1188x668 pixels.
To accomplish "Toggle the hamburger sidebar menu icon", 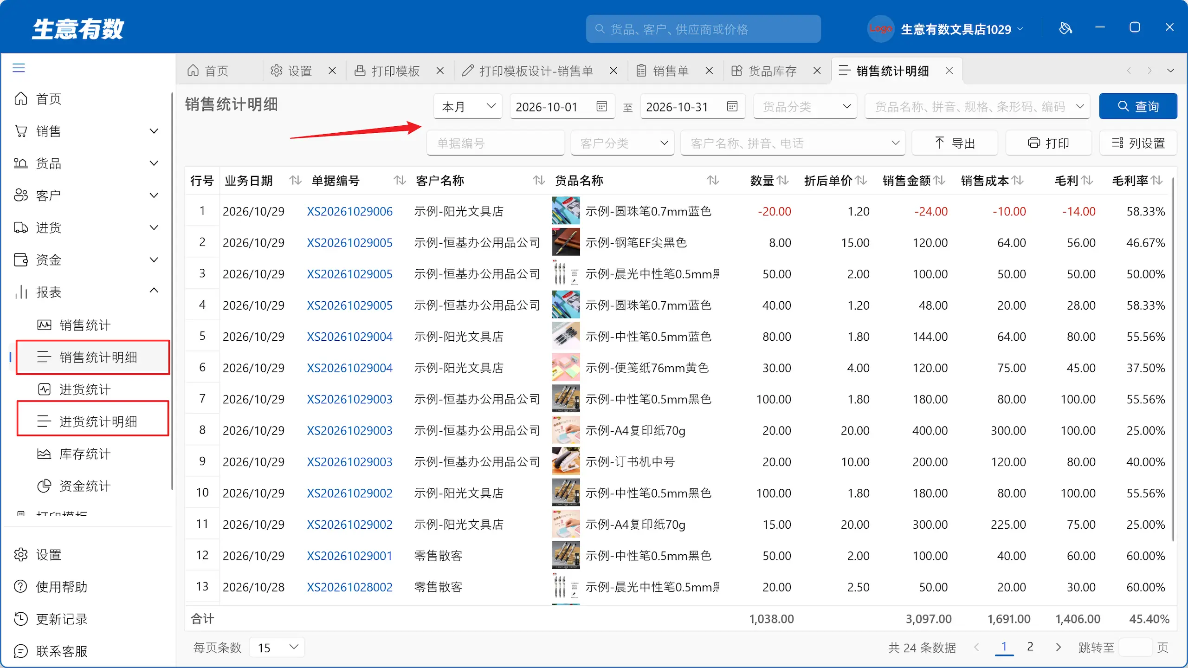I will tap(19, 68).
